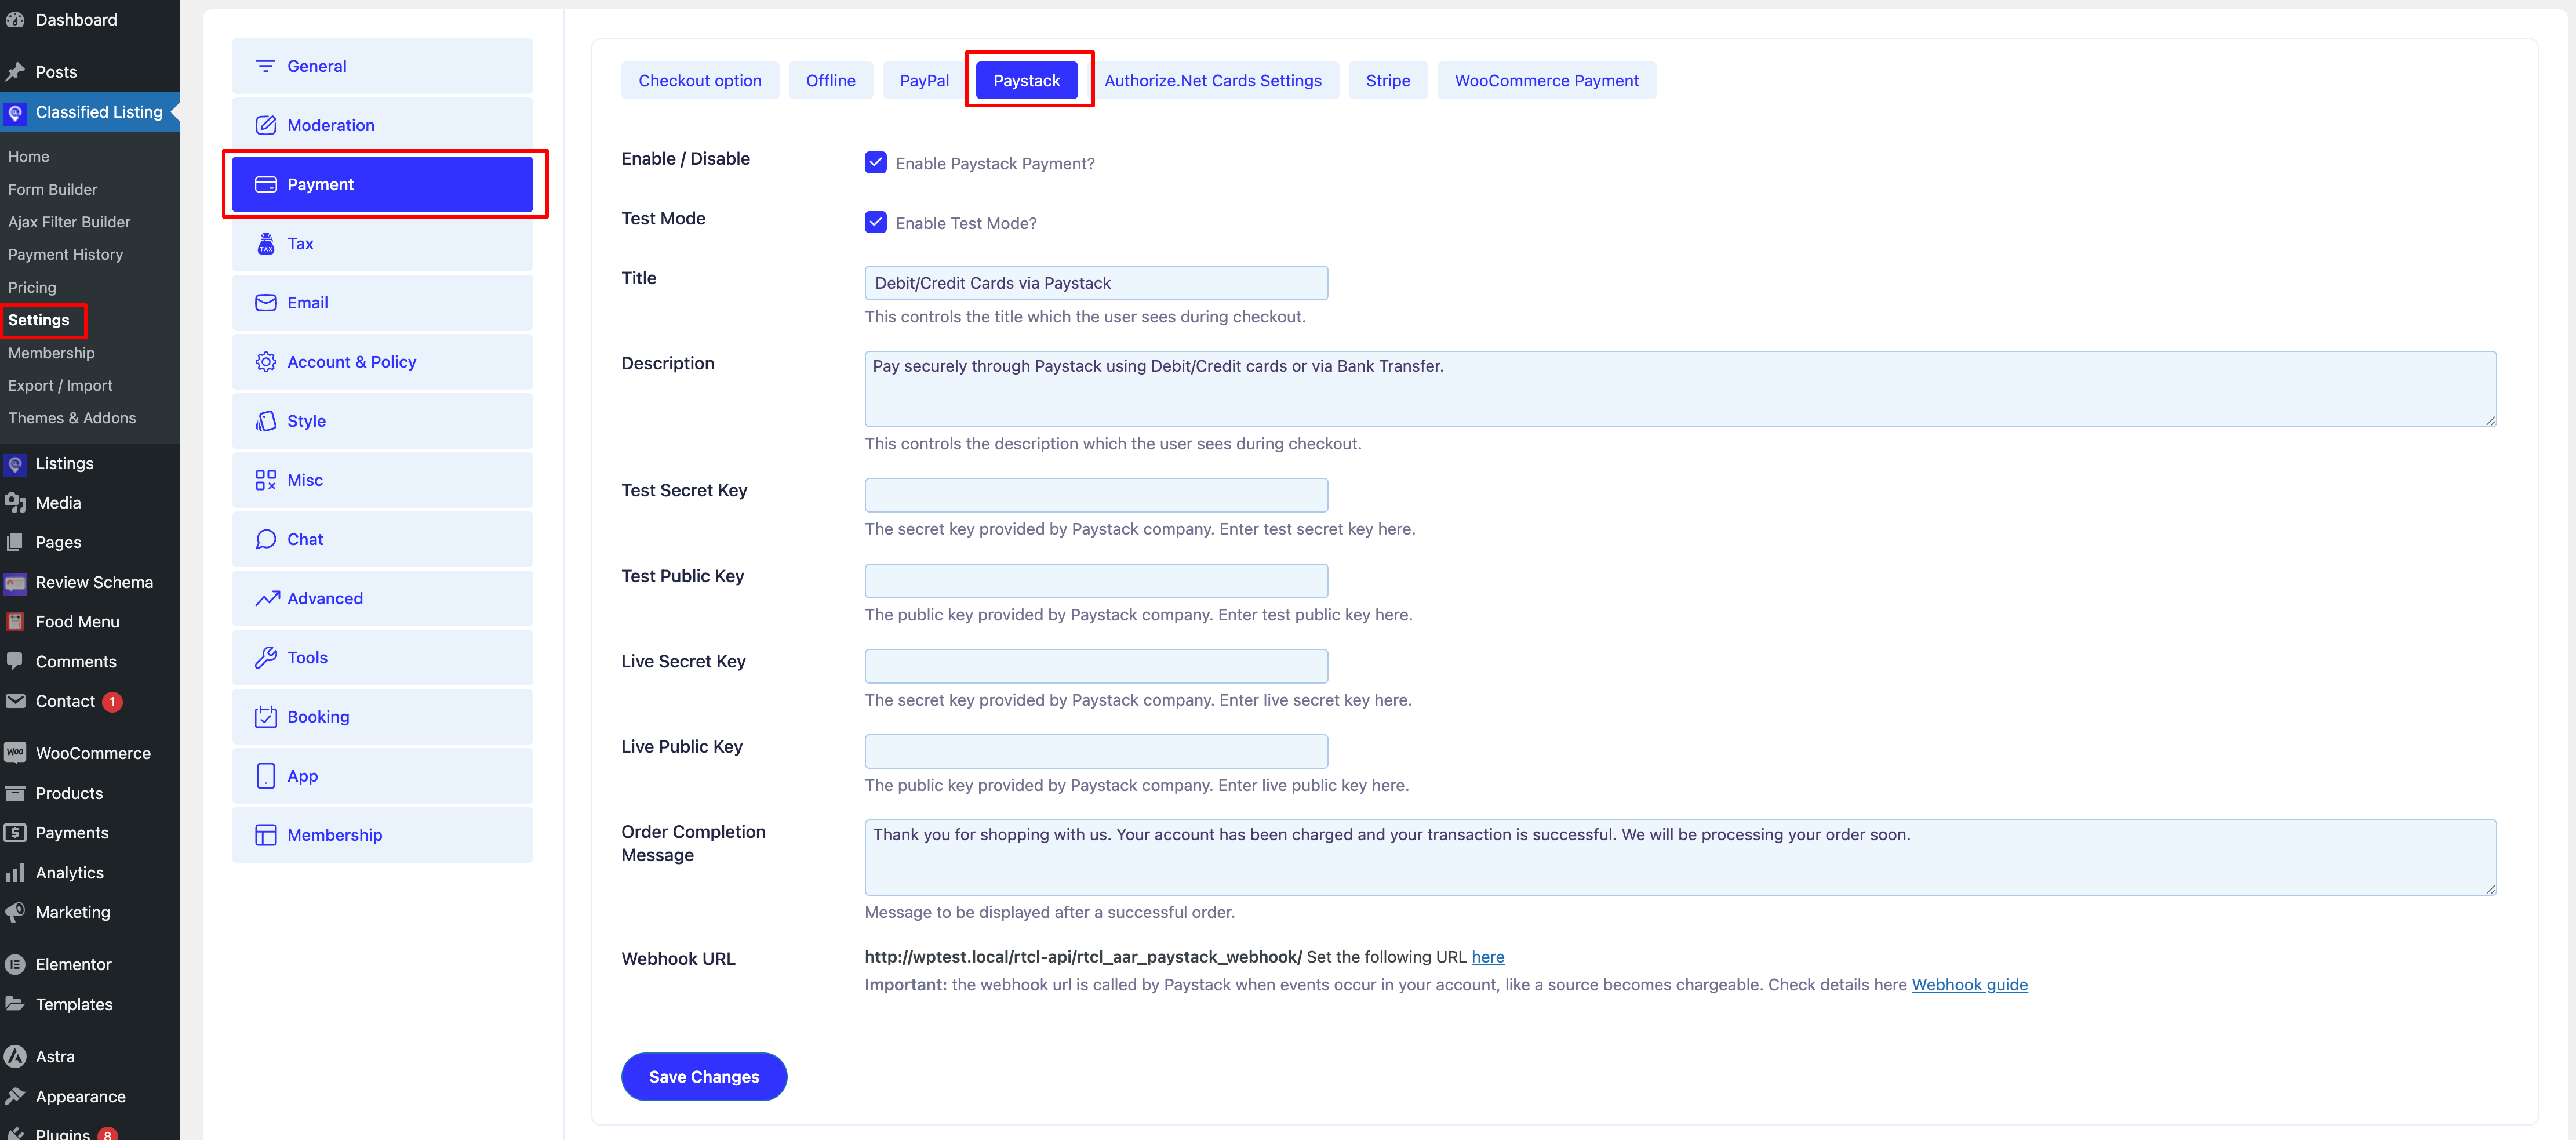The image size is (2576, 1140).
Task: Click the Classified Listing location icon
Action: [15, 112]
